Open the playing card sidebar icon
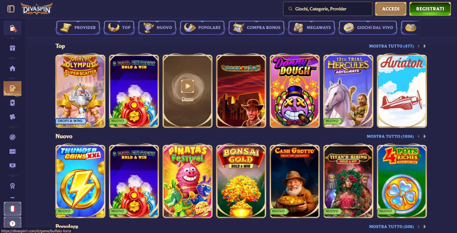Screen dimensions: 457x233 click(x=13, y=103)
